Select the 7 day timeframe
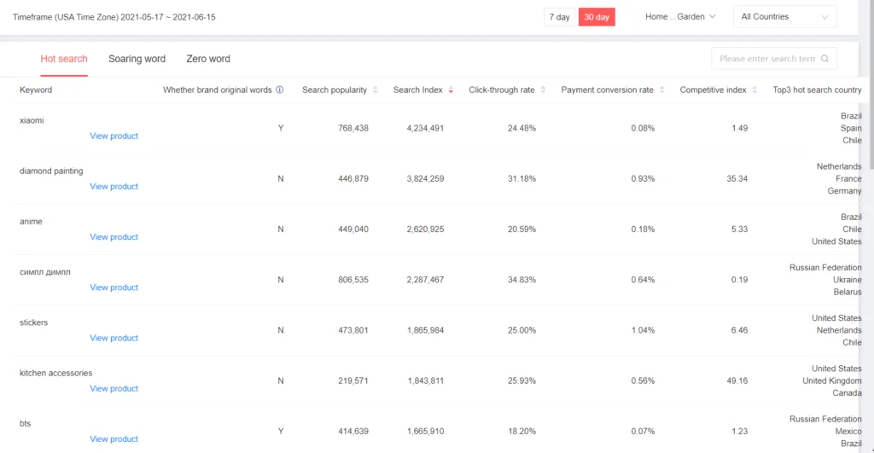The width and height of the screenshot is (874, 453). [x=559, y=17]
